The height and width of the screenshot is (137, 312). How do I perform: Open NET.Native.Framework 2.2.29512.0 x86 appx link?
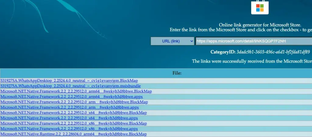point(69,129)
